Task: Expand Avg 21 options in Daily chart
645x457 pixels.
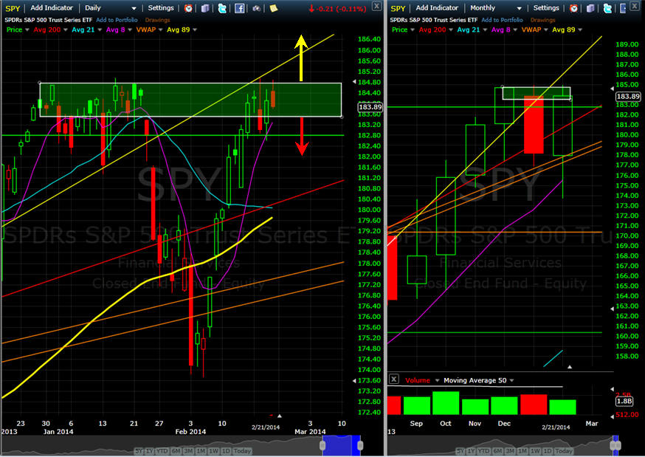Action: (x=99, y=30)
